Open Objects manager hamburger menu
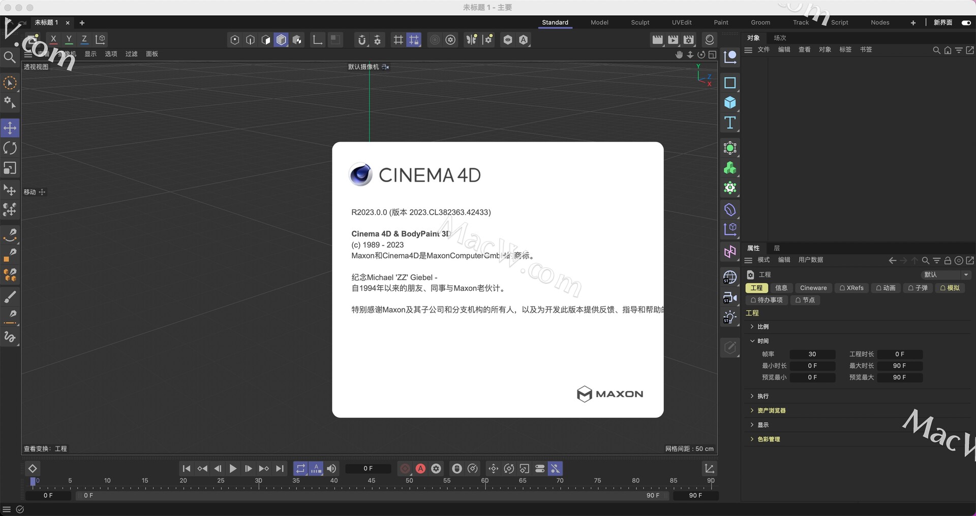Screen dimensions: 976x516 [x=748, y=50]
